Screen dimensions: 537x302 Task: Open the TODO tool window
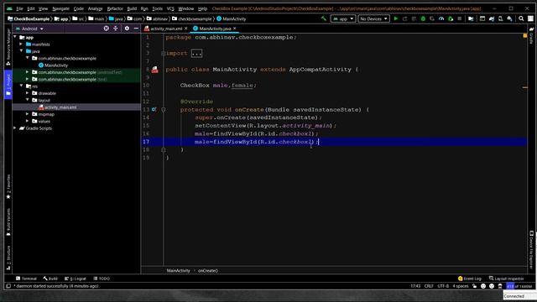tap(102, 279)
